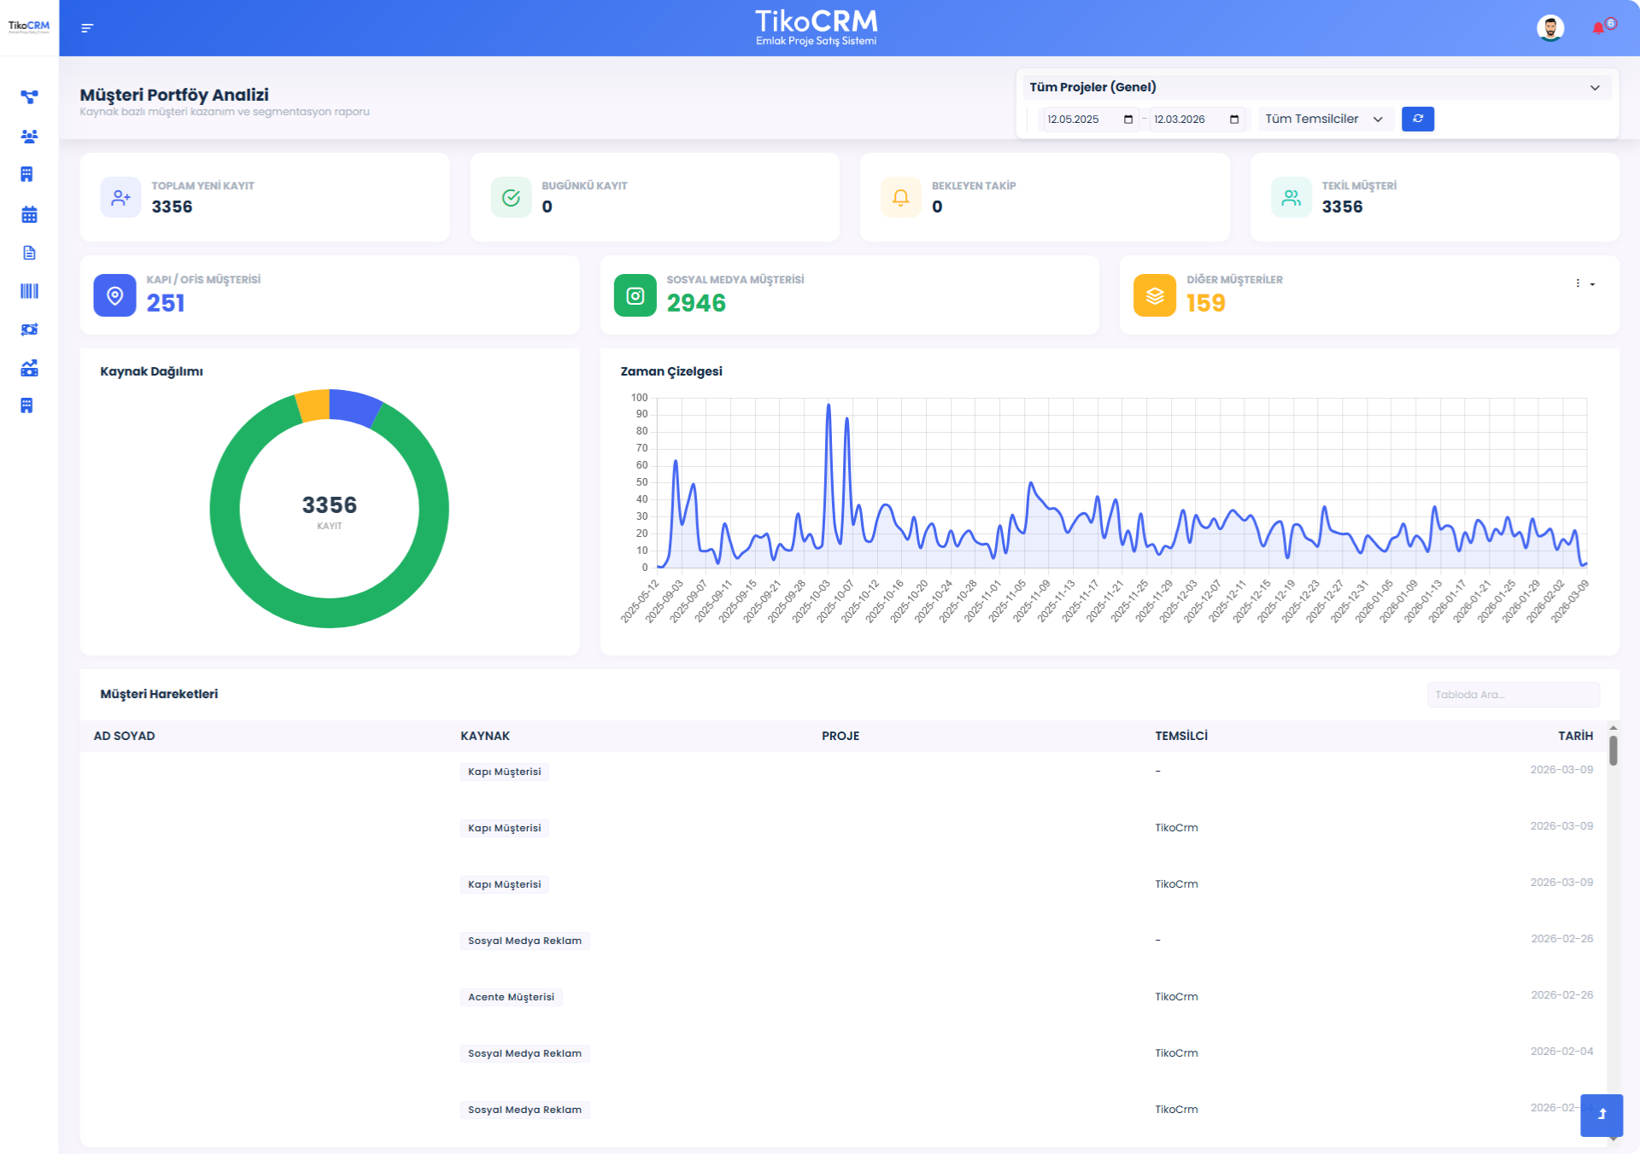Click the user avatar in header
Screen dimensions: 1640x1154
click(1549, 28)
